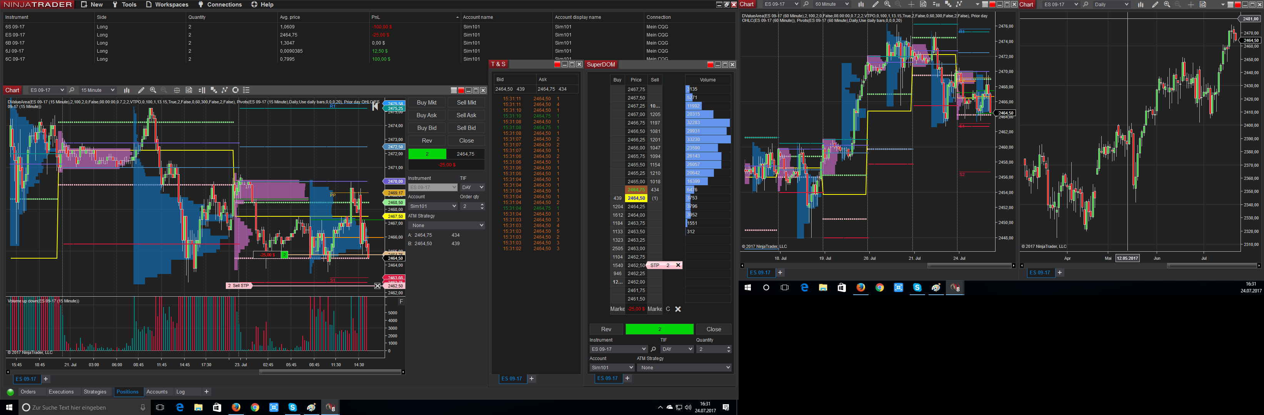Screen dimensions: 1264x415
Task: Open the 15 Minute interval dropdown
Action: tap(97, 90)
